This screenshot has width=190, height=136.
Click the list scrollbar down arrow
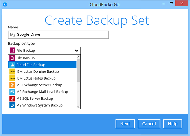pos(78,107)
